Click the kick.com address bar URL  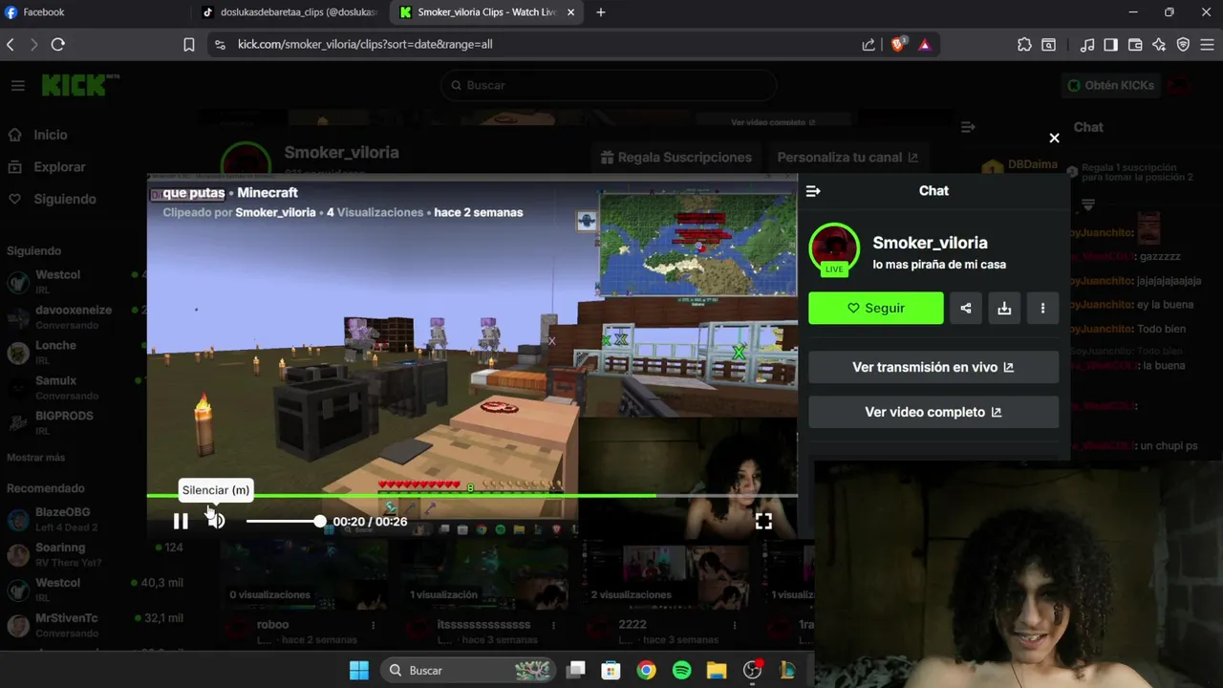[365, 44]
